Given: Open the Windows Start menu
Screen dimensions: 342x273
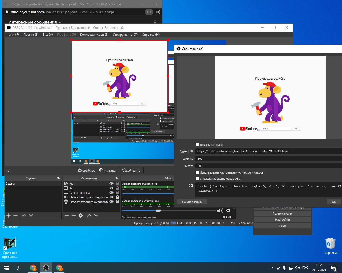Looking at the screenshot, I should pos(6,268).
